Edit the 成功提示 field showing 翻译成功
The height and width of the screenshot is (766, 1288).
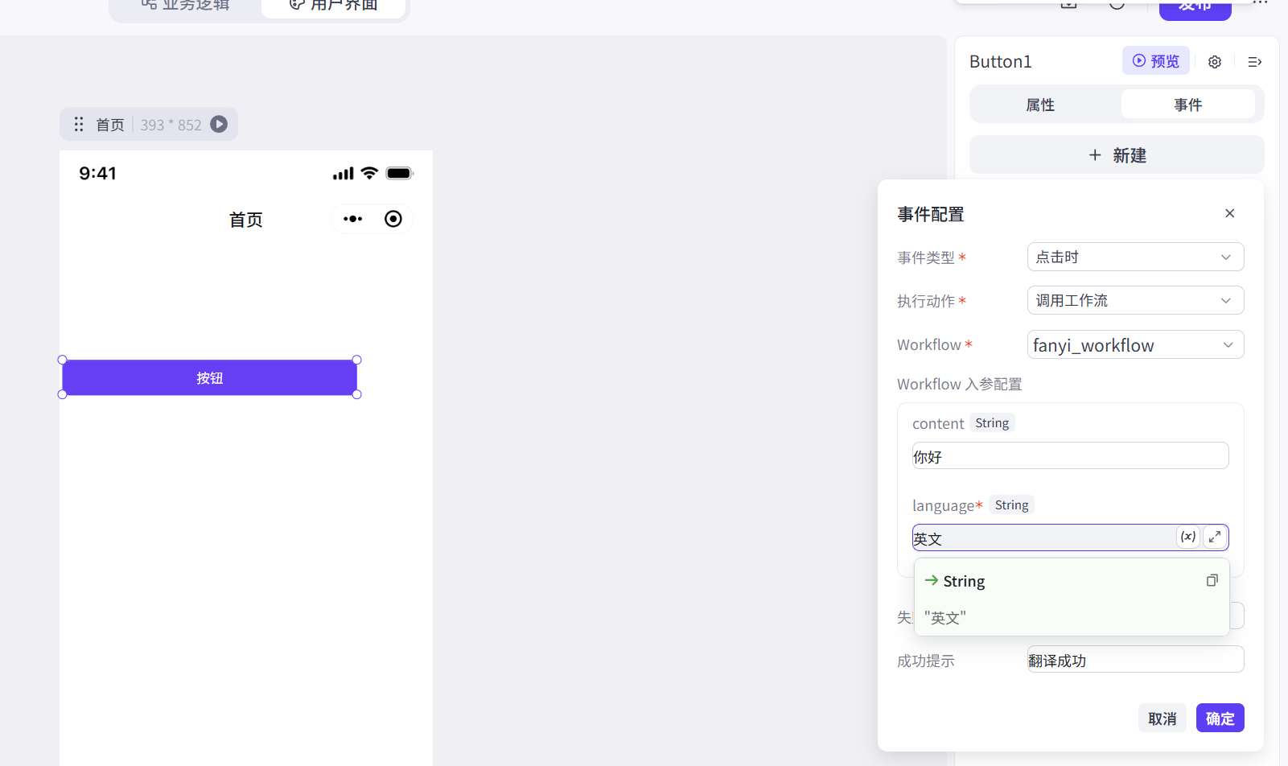(1134, 659)
